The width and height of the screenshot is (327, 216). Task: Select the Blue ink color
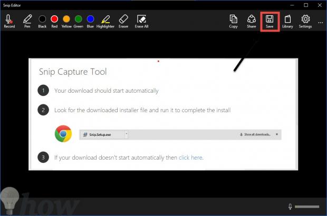pyautogui.click(x=91, y=20)
